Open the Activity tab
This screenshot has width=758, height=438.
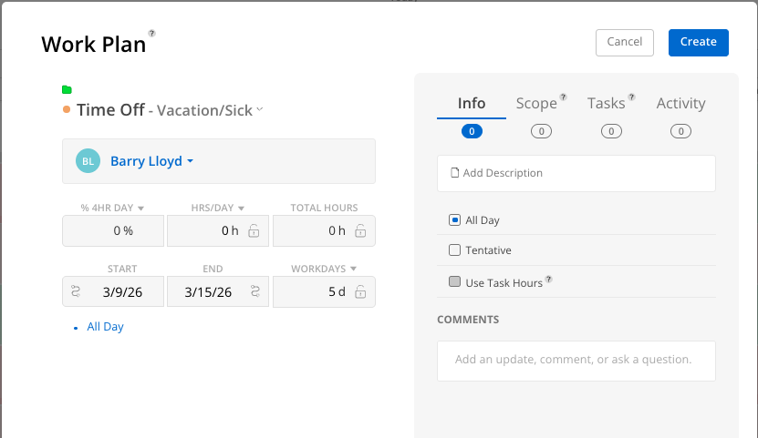click(680, 104)
